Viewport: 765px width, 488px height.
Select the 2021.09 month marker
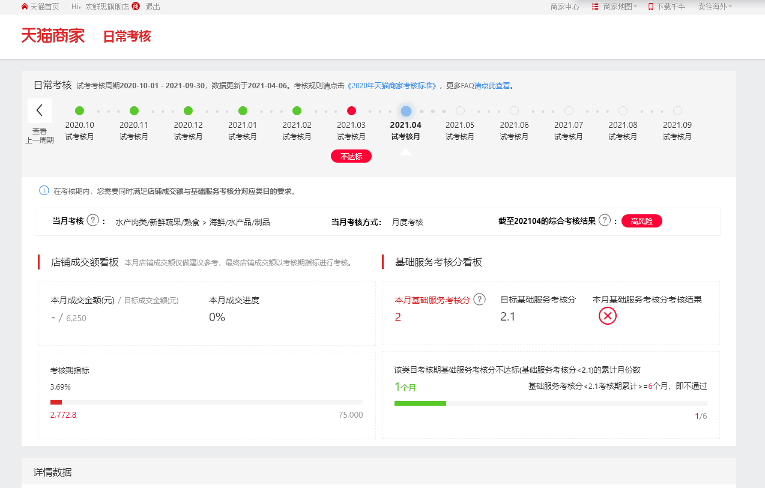click(677, 111)
